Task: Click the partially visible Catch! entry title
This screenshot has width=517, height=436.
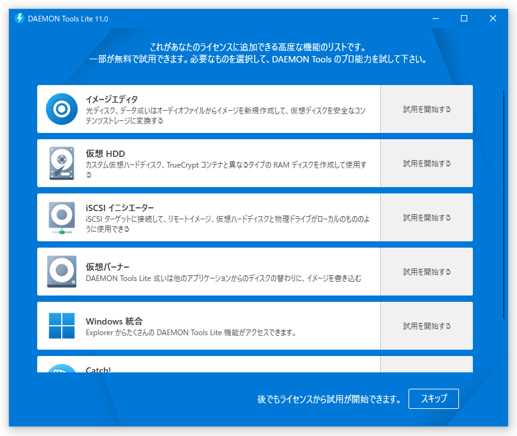Action: (98, 369)
